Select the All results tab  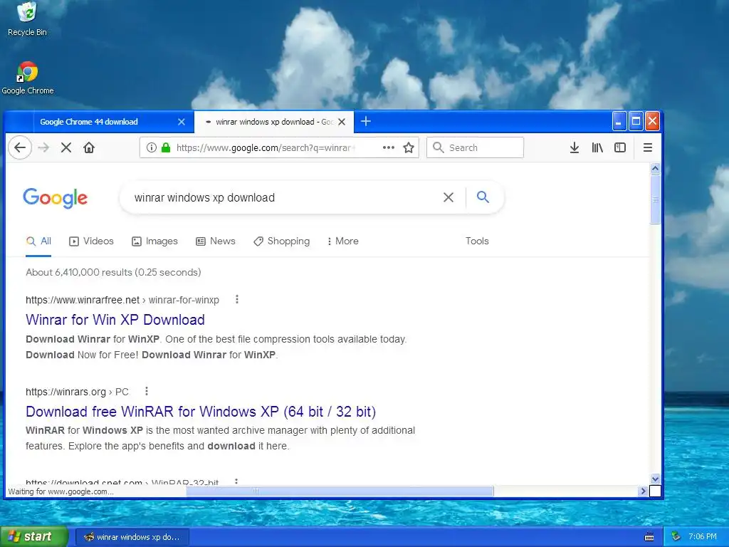point(38,241)
